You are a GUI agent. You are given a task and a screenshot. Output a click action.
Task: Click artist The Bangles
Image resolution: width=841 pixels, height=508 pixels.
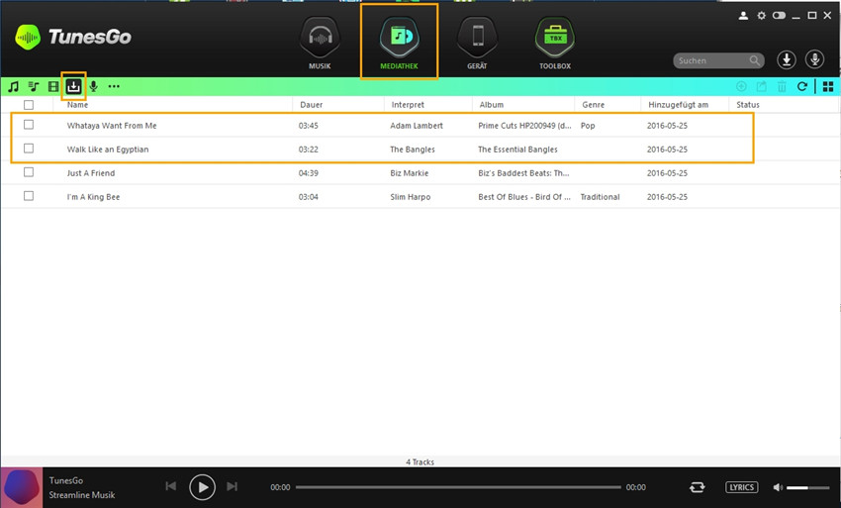(x=413, y=150)
